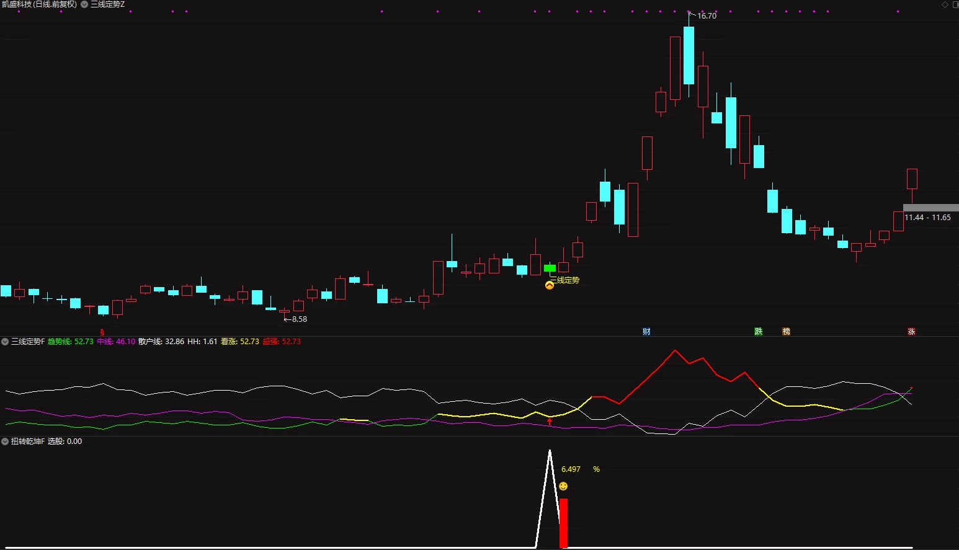Click the gray price gap box at right edge
The height and width of the screenshot is (550, 959).
pos(930,208)
